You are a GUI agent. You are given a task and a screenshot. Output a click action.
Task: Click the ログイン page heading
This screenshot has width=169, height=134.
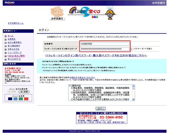(x=44, y=30)
